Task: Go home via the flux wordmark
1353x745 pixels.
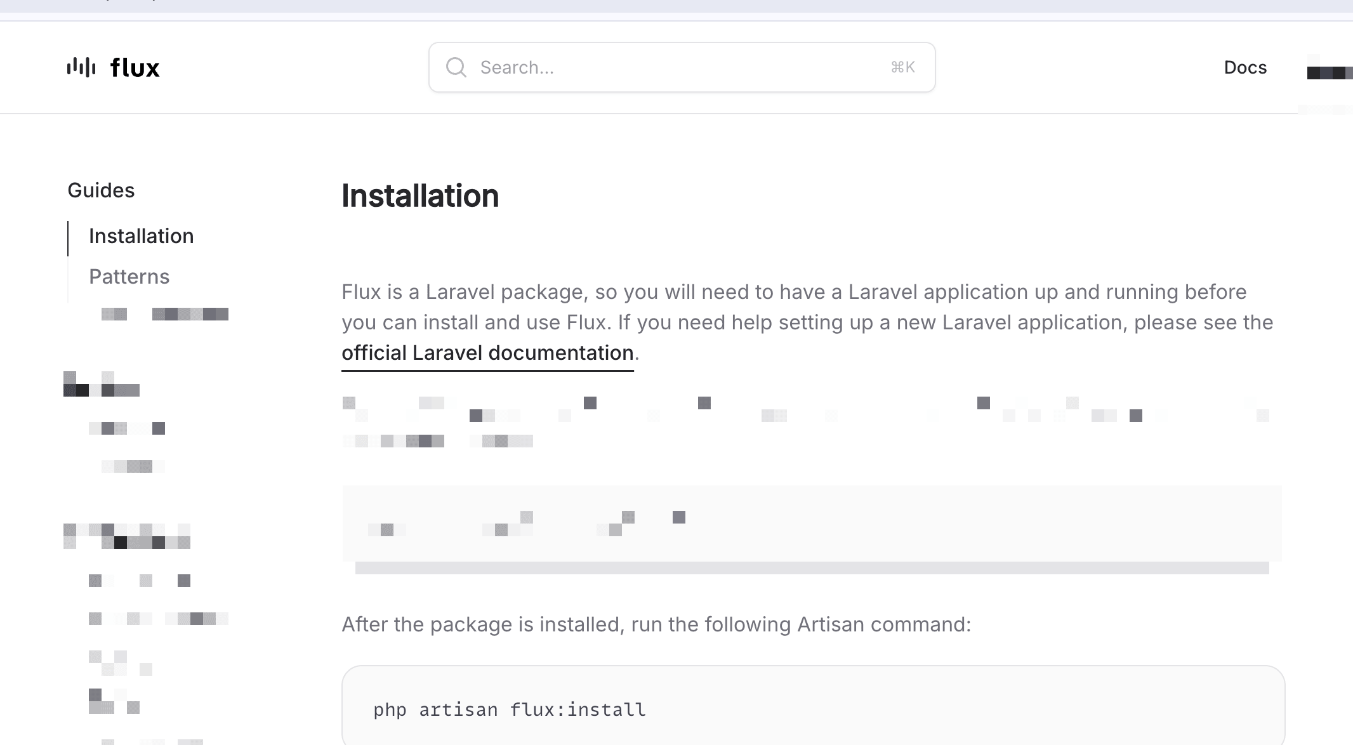Action: click(x=135, y=68)
